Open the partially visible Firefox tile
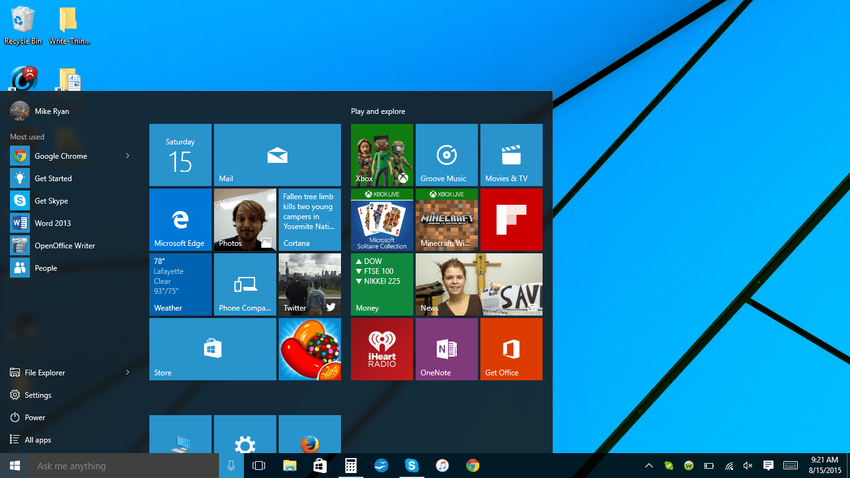The height and width of the screenshot is (478, 850). (310, 434)
